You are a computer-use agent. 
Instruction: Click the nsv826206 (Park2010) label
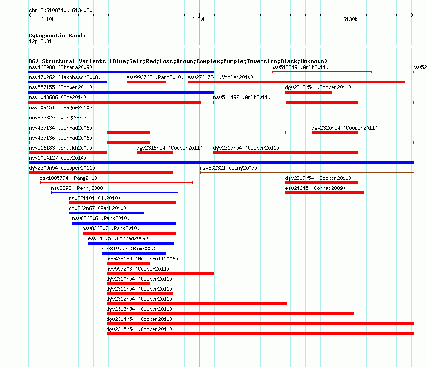(101, 218)
